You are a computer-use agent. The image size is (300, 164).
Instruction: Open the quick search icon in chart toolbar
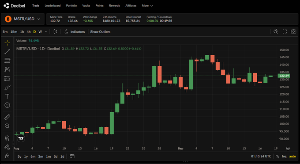276,31
